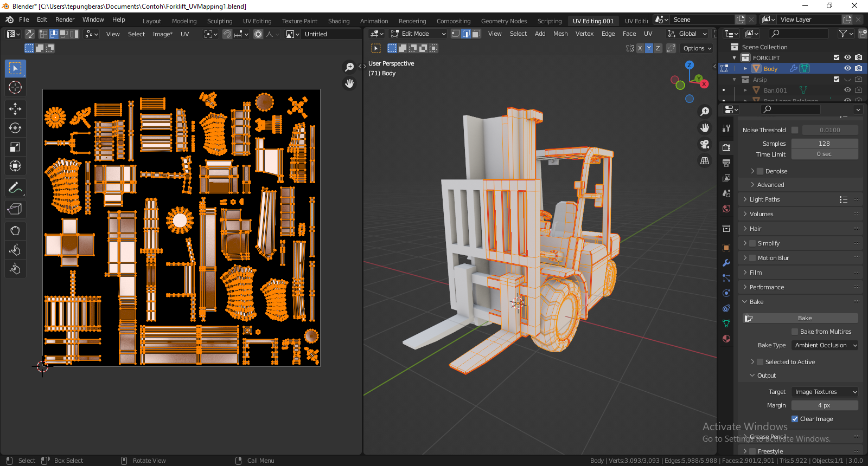This screenshot has height=466, width=868.
Task: Toggle camera view in 3D viewport
Action: [705, 144]
